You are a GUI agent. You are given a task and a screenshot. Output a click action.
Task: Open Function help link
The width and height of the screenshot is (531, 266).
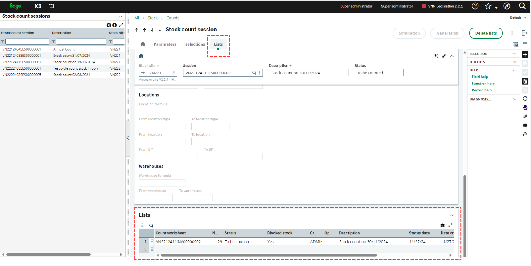point(483,84)
